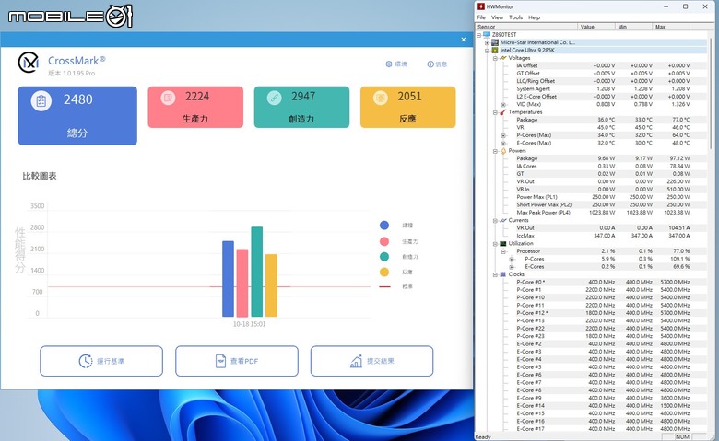
Task: Click the Currents category icon in HWMonitor
Action: click(503, 220)
